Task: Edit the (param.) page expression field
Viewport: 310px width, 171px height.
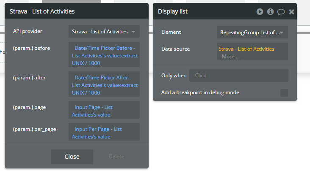Action: pos(104,111)
